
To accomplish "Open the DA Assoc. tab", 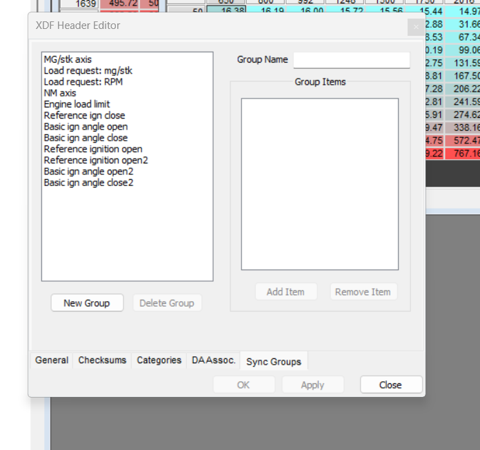I will (214, 360).
